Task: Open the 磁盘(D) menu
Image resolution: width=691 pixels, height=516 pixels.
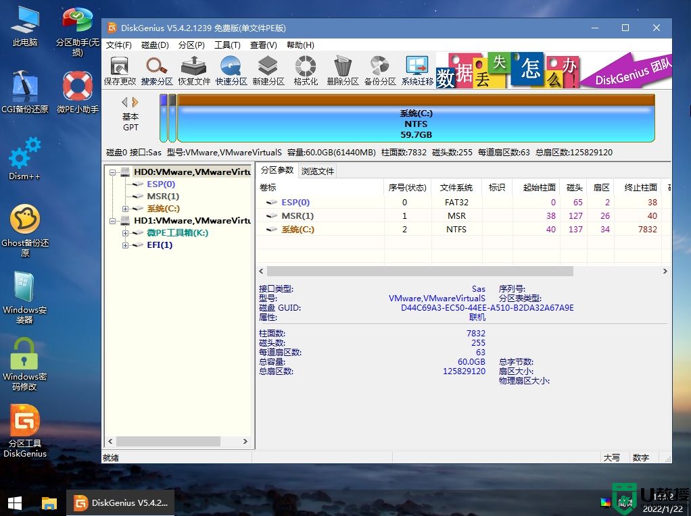Action: [157, 45]
